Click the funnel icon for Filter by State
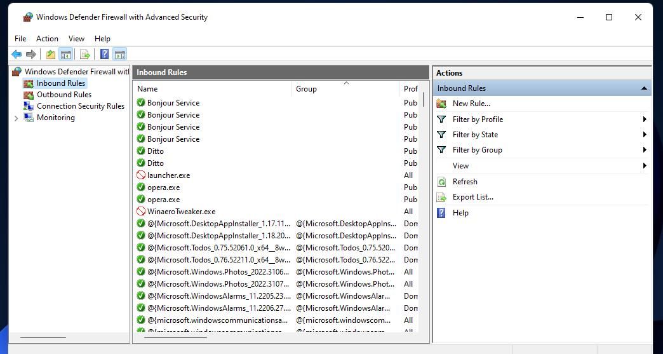Screen dimensions: 663x354 point(441,135)
